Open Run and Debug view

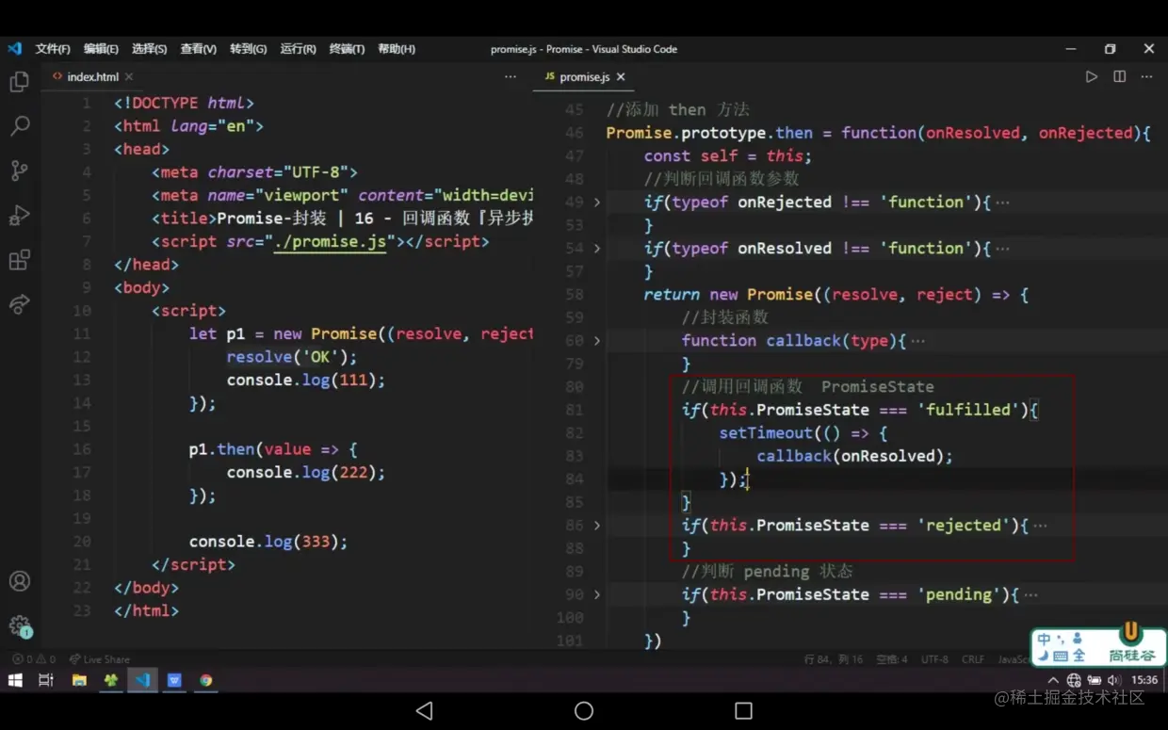click(x=19, y=215)
